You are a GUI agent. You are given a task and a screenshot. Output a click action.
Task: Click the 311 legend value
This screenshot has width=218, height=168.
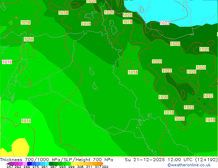89,167
